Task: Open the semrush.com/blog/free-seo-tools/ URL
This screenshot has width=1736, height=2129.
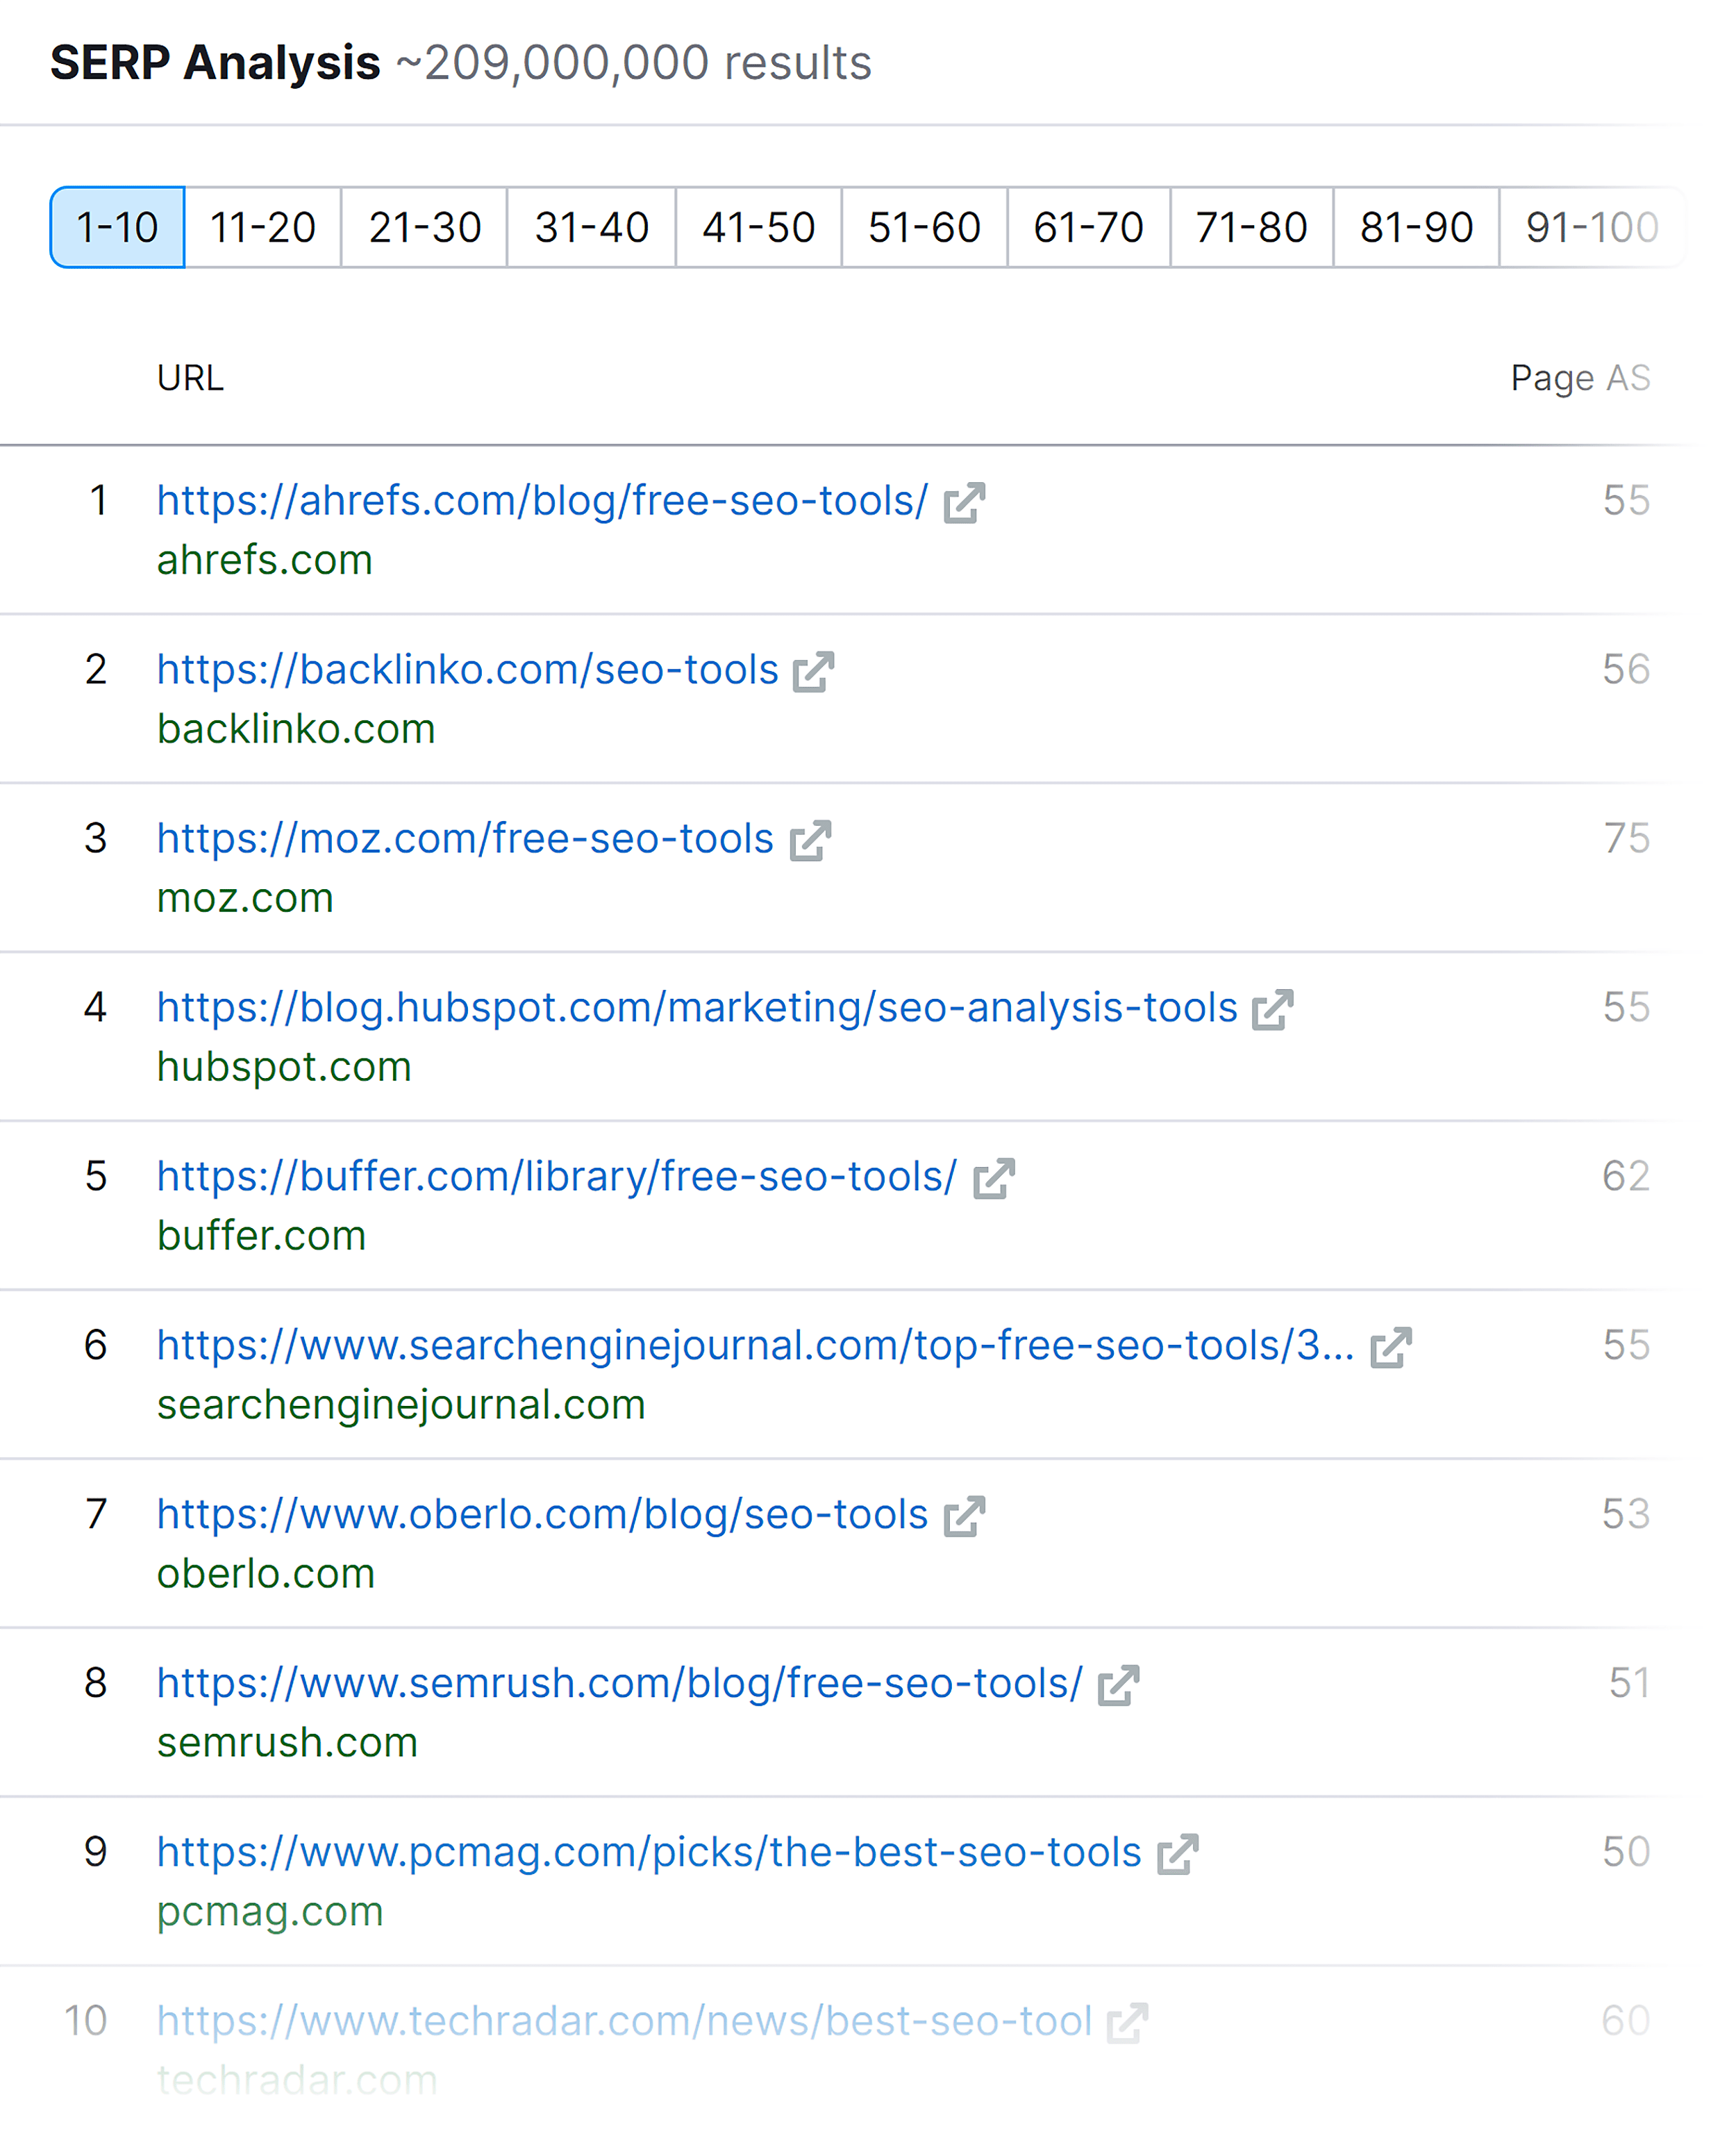Action: pyautogui.click(x=620, y=1684)
